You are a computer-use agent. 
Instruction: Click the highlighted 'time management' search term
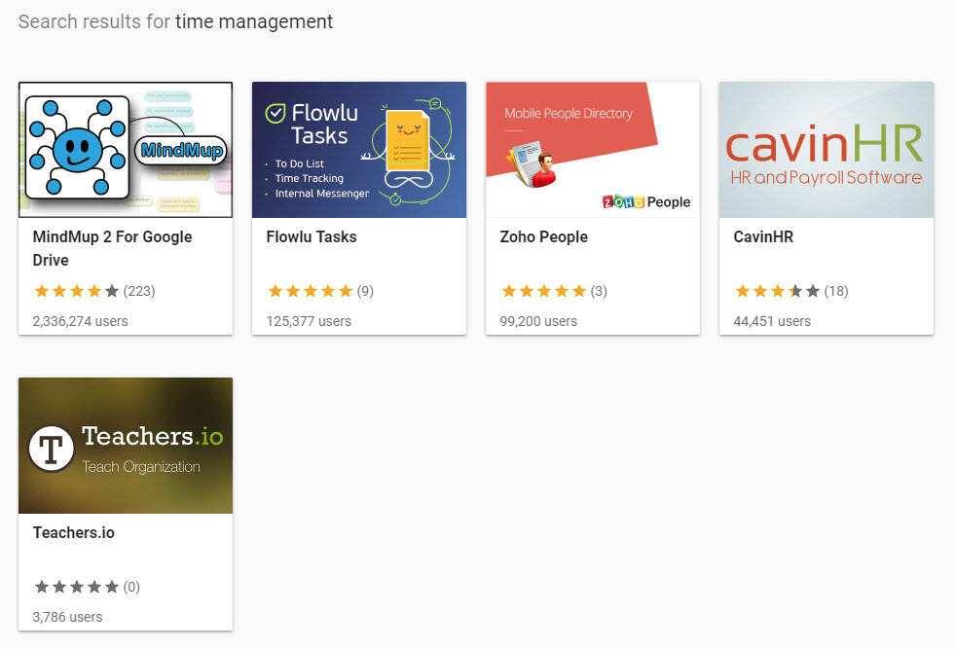coord(253,20)
